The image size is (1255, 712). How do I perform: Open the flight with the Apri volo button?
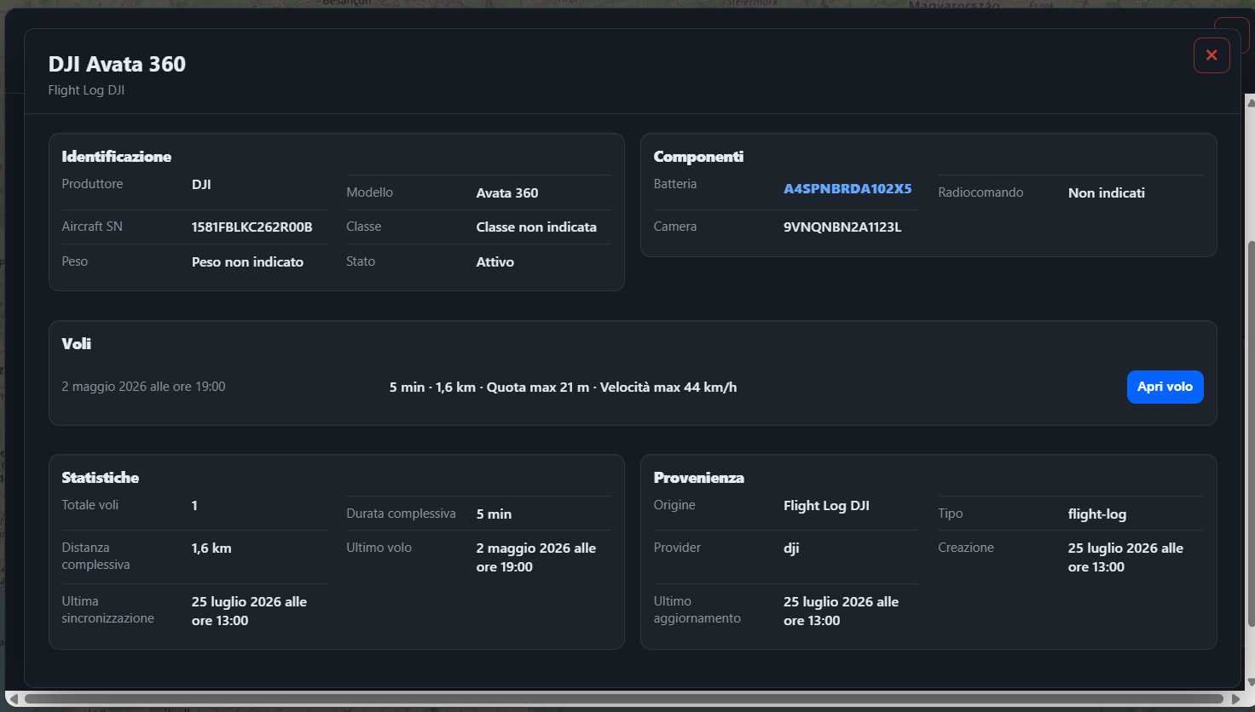pyautogui.click(x=1165, y=387)
